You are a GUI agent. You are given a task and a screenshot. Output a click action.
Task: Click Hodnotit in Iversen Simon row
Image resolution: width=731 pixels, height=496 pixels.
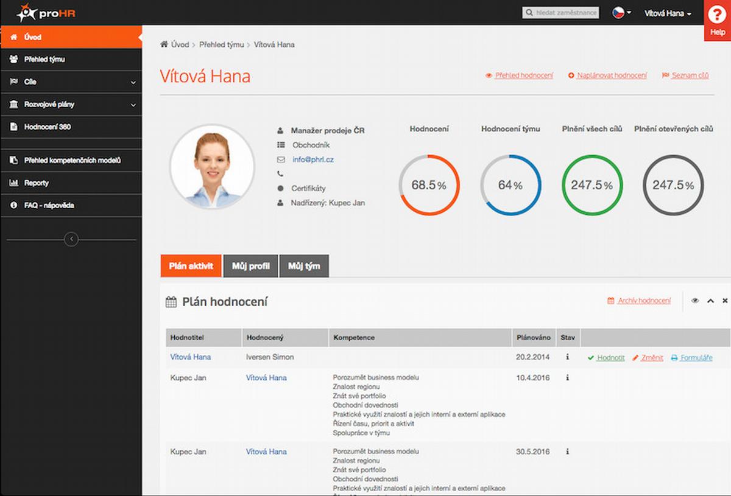(606, 358)
